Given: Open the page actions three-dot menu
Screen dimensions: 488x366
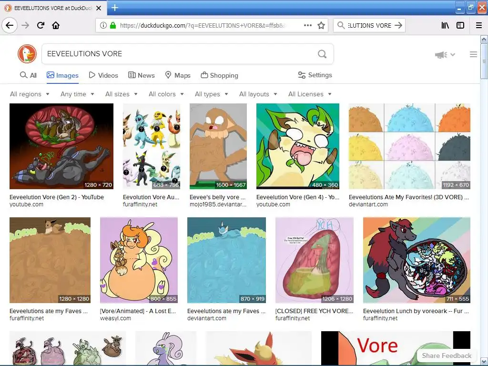Looking at the screenshot, I should point(308,25).
